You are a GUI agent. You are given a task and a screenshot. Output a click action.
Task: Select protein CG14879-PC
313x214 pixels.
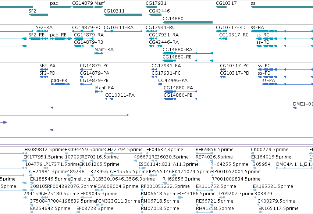point(86,69)
